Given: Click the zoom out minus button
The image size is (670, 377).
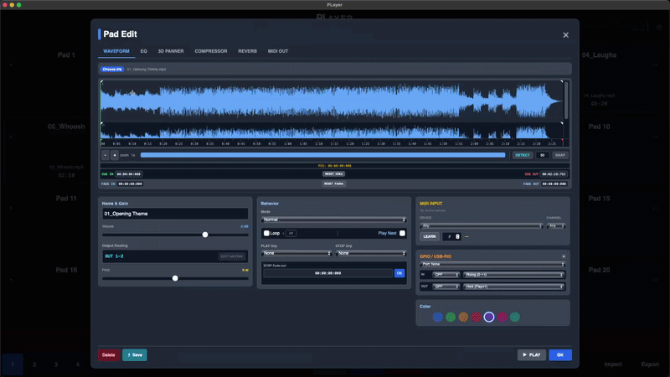Looking at the screenshot, I should coord(106,155).
